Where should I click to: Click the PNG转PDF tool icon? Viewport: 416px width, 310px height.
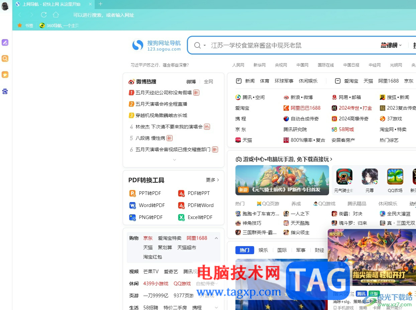133,217
